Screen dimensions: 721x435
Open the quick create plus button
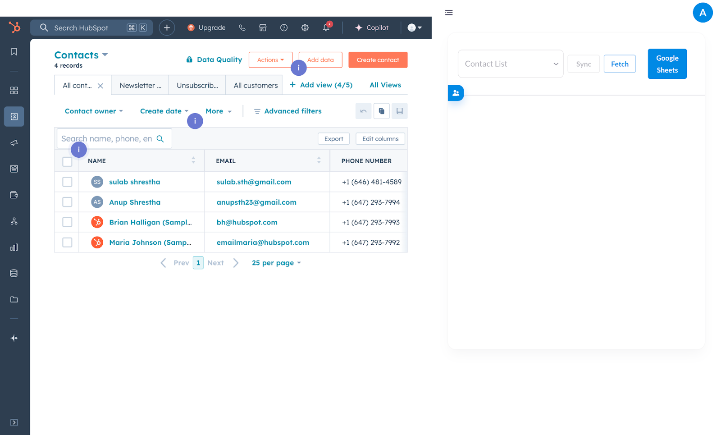(167, 27)
